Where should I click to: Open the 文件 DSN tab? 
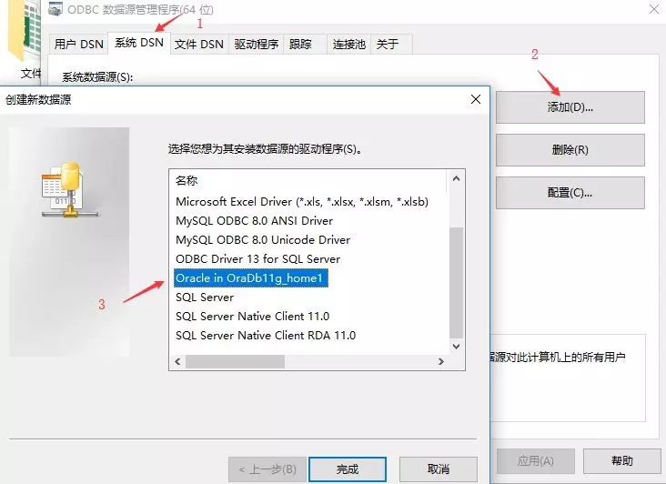[198, 44]
